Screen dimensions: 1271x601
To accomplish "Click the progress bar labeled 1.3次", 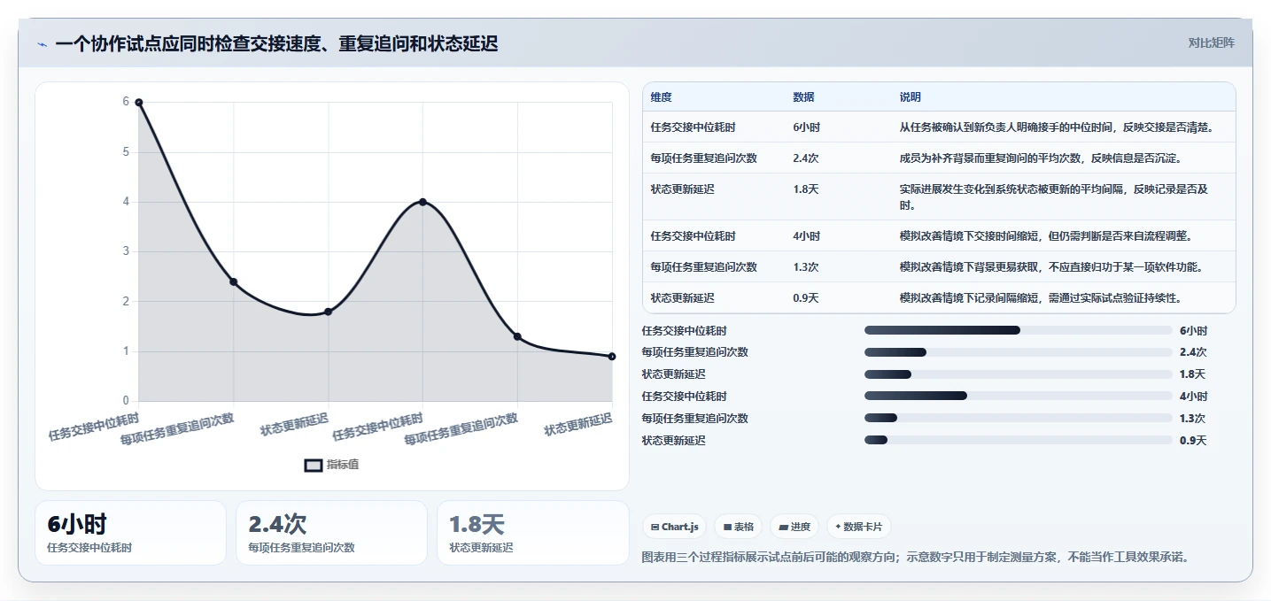I will tap(1019, 418).
